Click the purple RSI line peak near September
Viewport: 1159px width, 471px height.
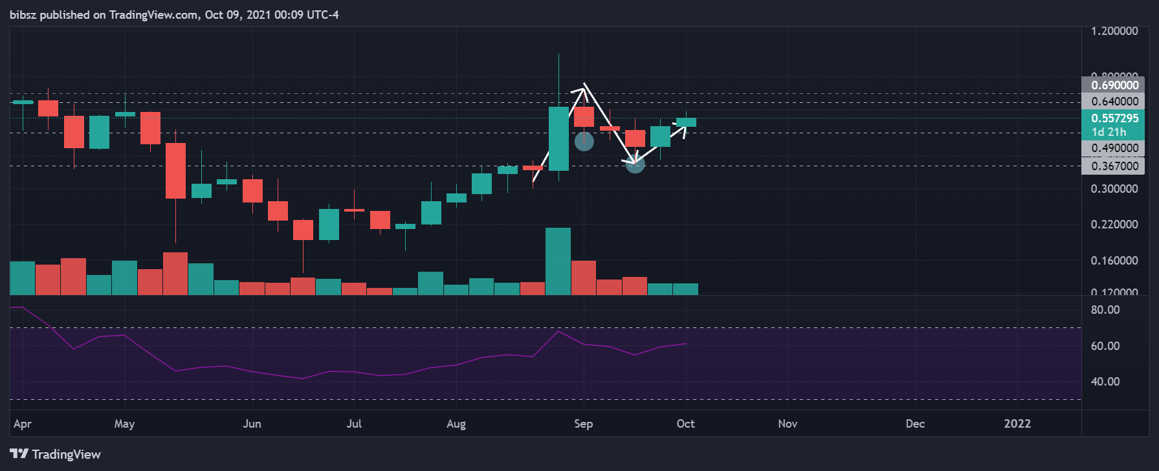coord(558,331)
